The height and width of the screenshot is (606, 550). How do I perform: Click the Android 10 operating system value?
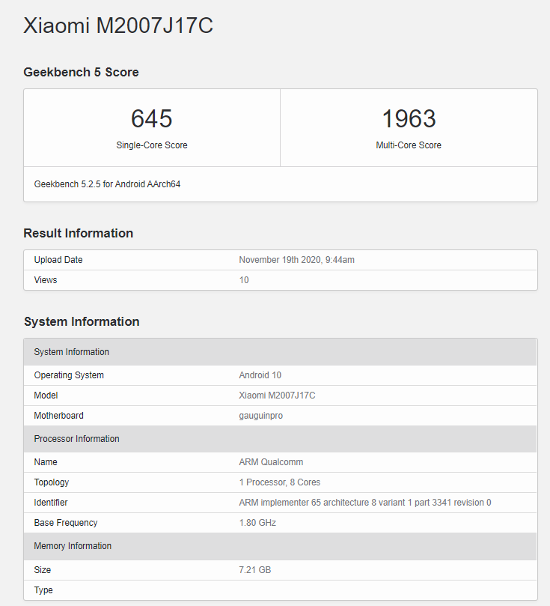[x=260, y=375]
